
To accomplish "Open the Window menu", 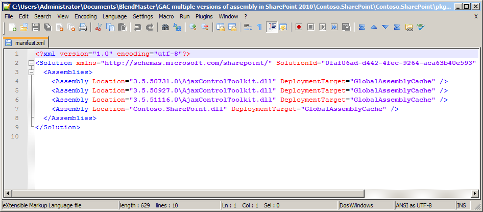I will pyautogui.click(x=228, y=16).
